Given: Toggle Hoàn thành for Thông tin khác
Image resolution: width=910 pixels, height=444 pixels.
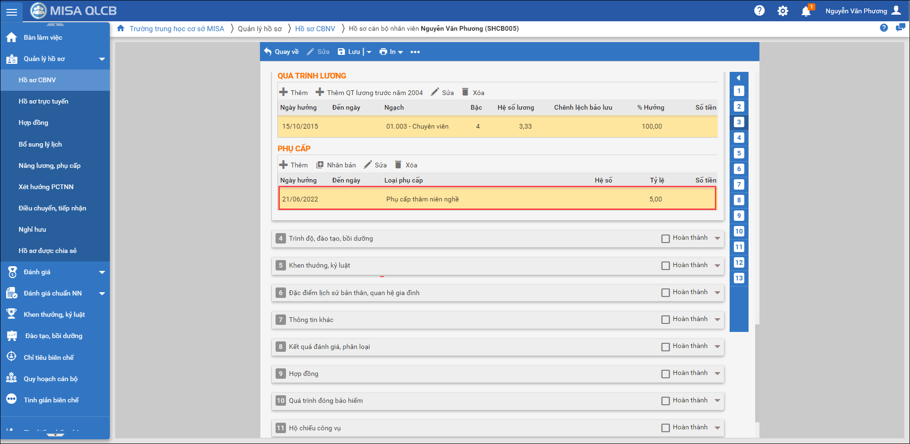Looking at the screenshot, I should [x=665, y=320].
